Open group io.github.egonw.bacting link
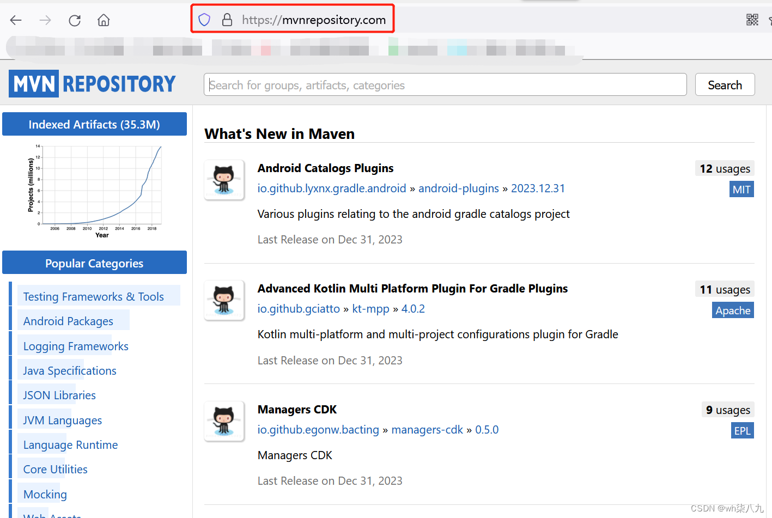Screen dimensions: 772x518 point(318,429)
